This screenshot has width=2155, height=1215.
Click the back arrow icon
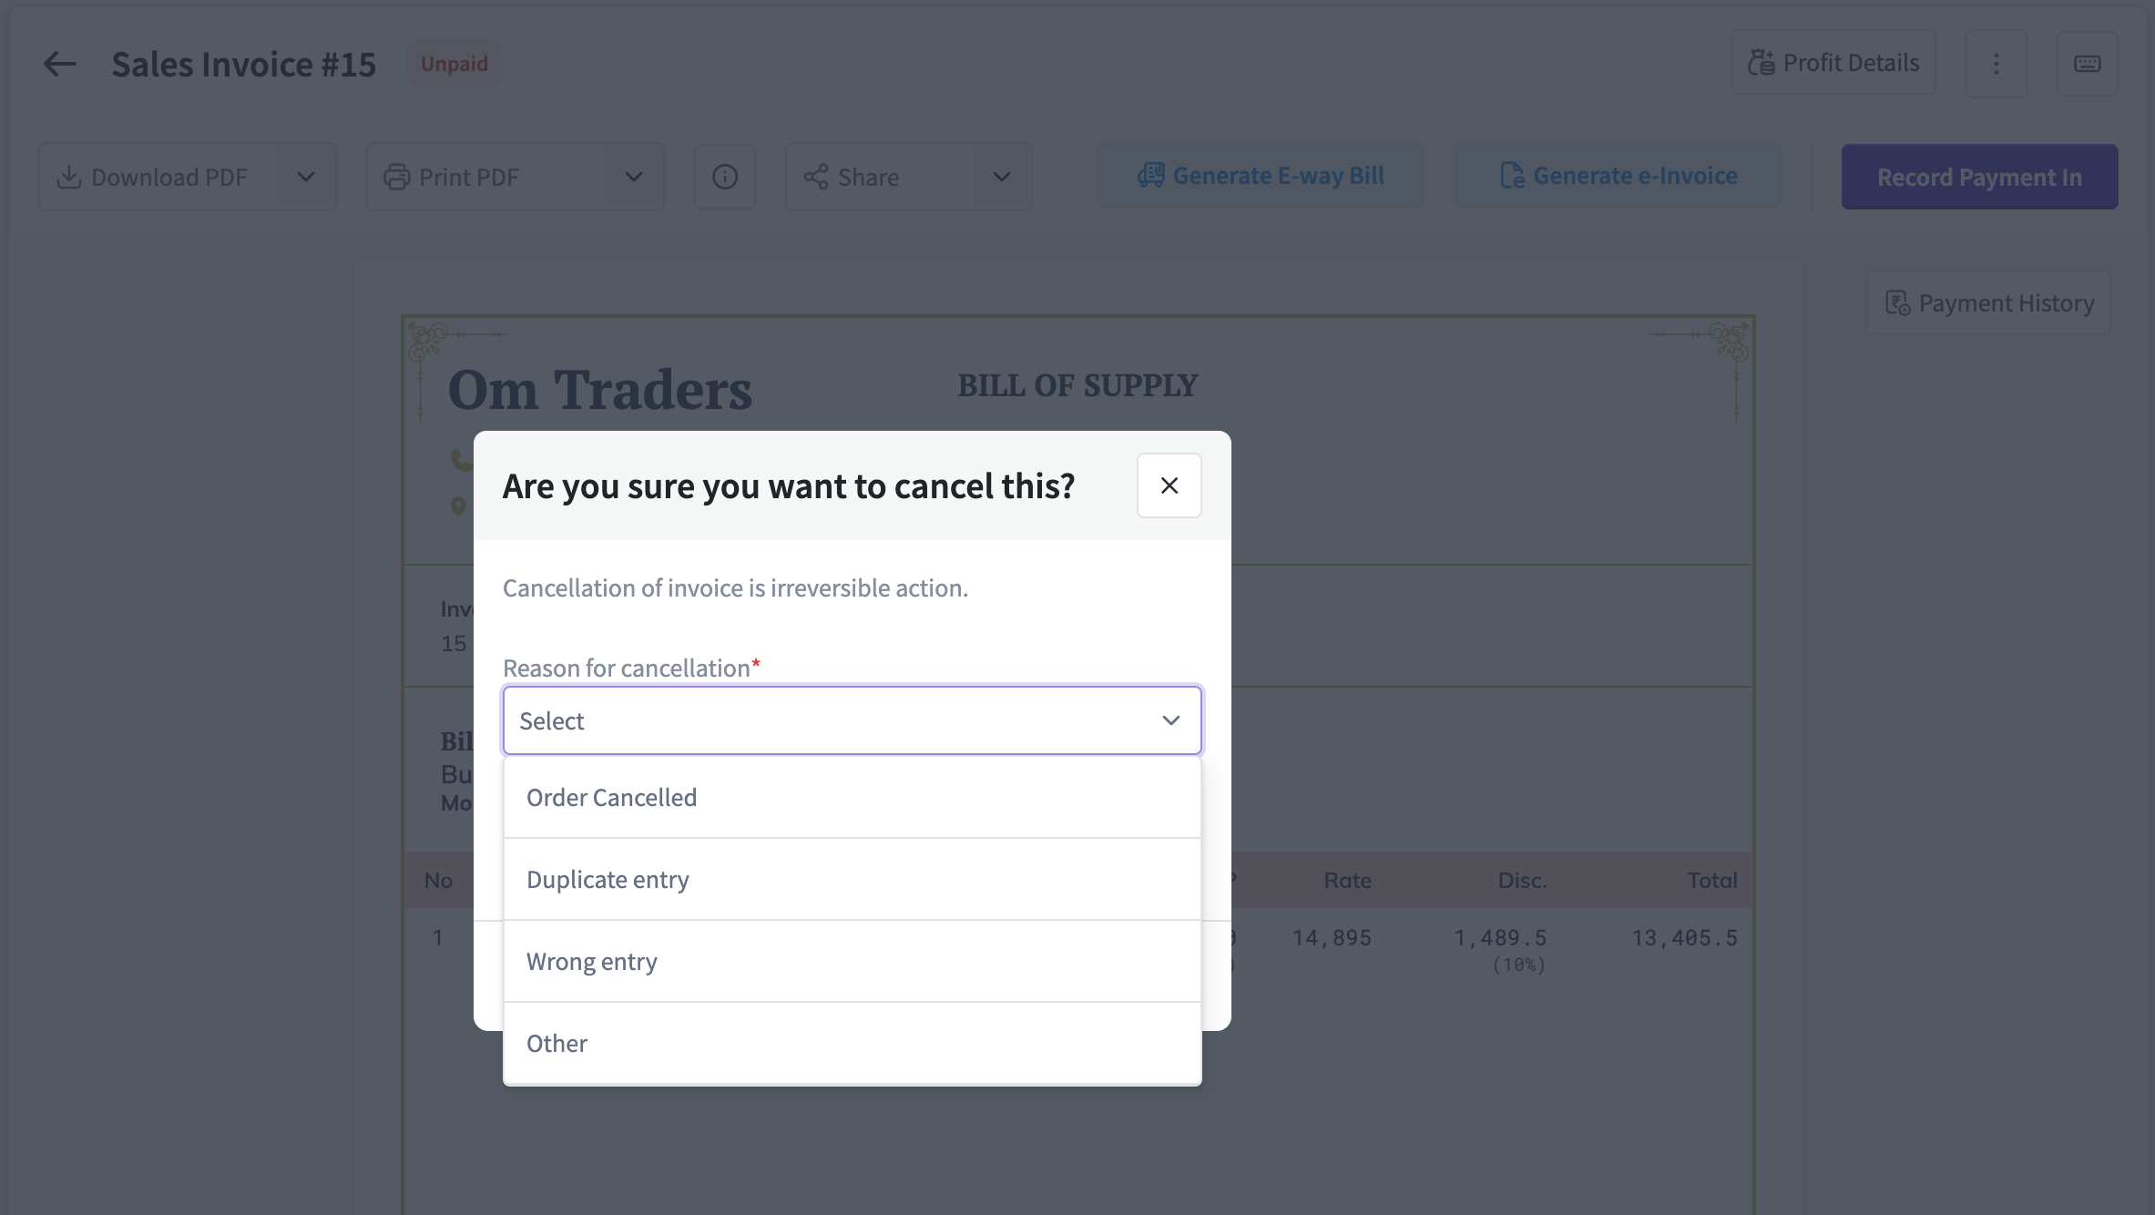(x=60, y=64)
